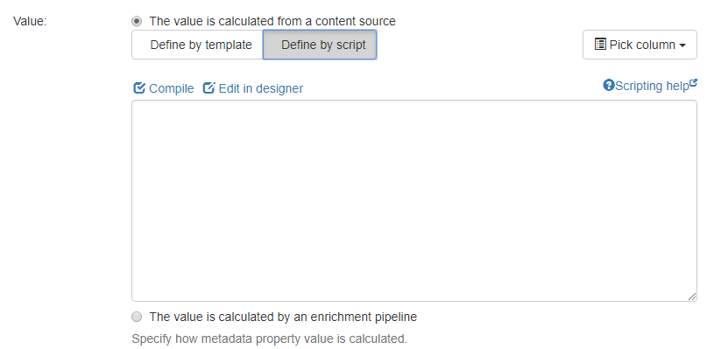Click the 'calculated by an enrichment pipeline' label

pyautogui.click(x=283, y=317)
